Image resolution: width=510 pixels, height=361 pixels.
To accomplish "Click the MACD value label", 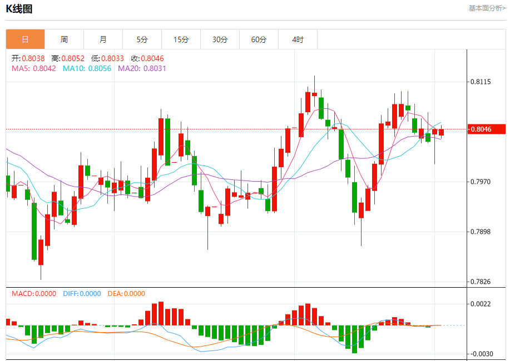I will pos(34,294).
